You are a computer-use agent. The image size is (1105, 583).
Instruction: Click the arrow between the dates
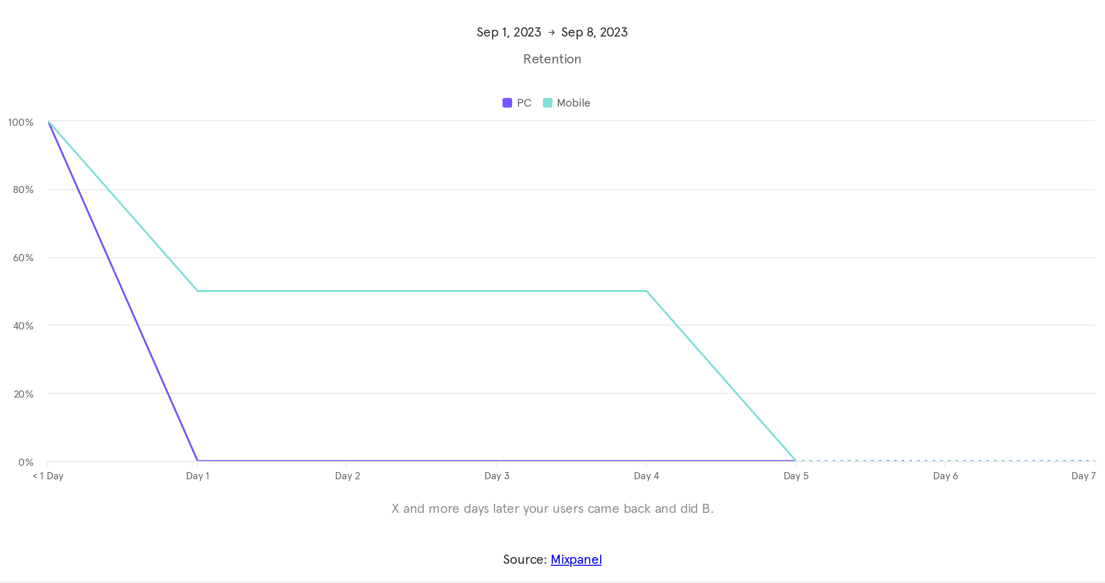click(552, 32)
